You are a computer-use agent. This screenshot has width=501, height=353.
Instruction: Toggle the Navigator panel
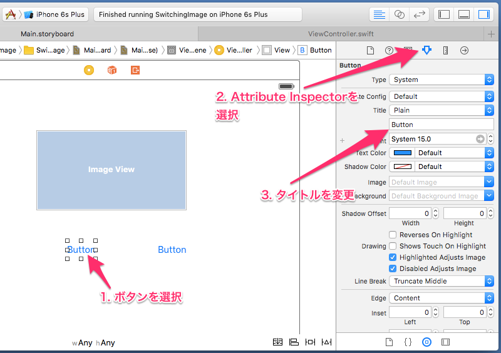(x=444, y=14)
